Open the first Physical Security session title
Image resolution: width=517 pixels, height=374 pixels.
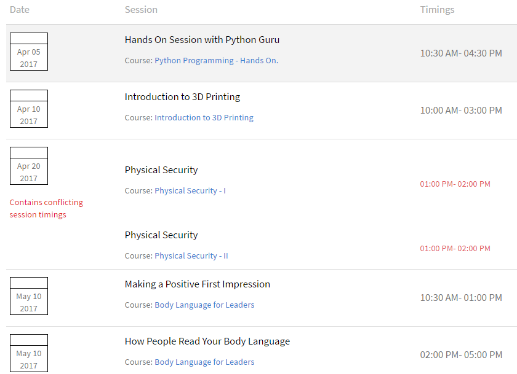point(161,169)
